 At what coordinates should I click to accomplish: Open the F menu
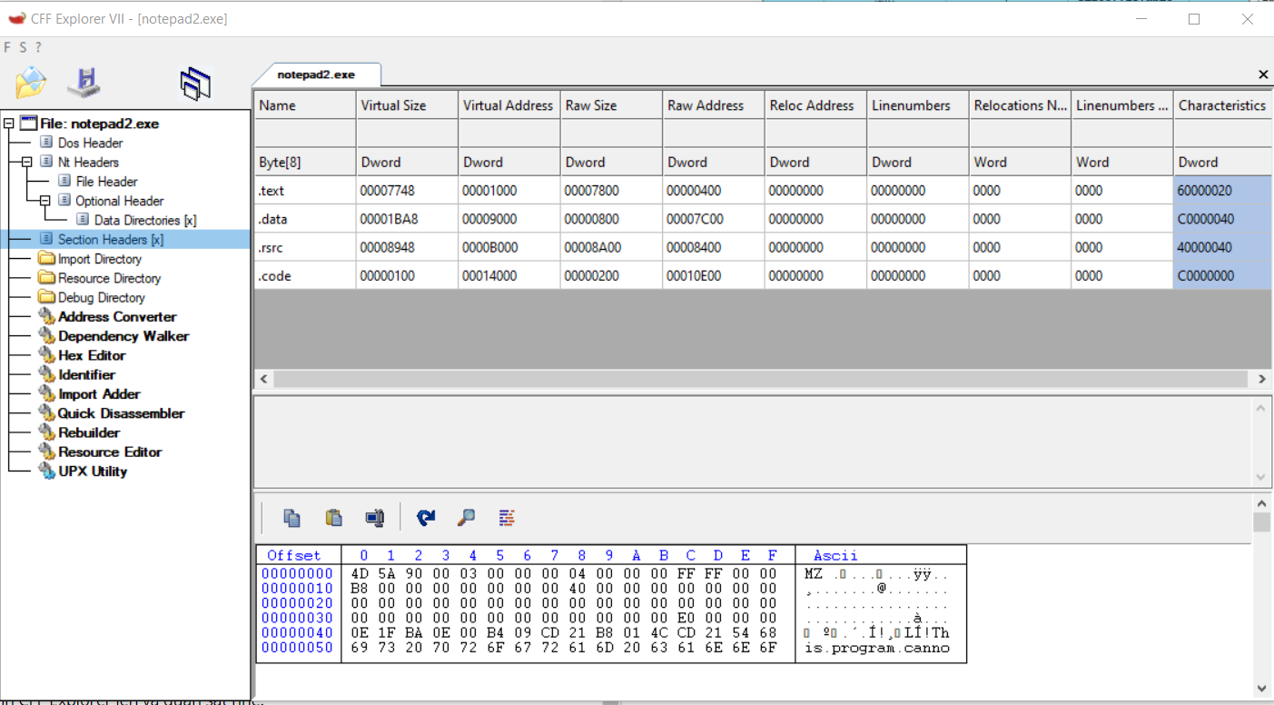tap(7, 47)
